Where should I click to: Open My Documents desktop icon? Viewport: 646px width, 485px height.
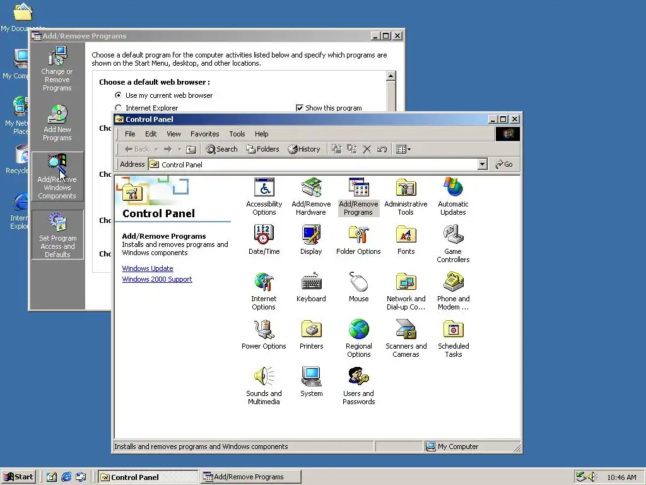click(x=23, y=17)
